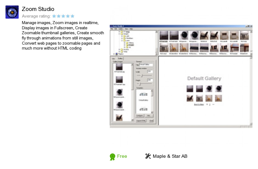The width and height of the screenshot is (258, 169).
Task: Open the File menu in Zoom Studio
Action: coord(112,29)
